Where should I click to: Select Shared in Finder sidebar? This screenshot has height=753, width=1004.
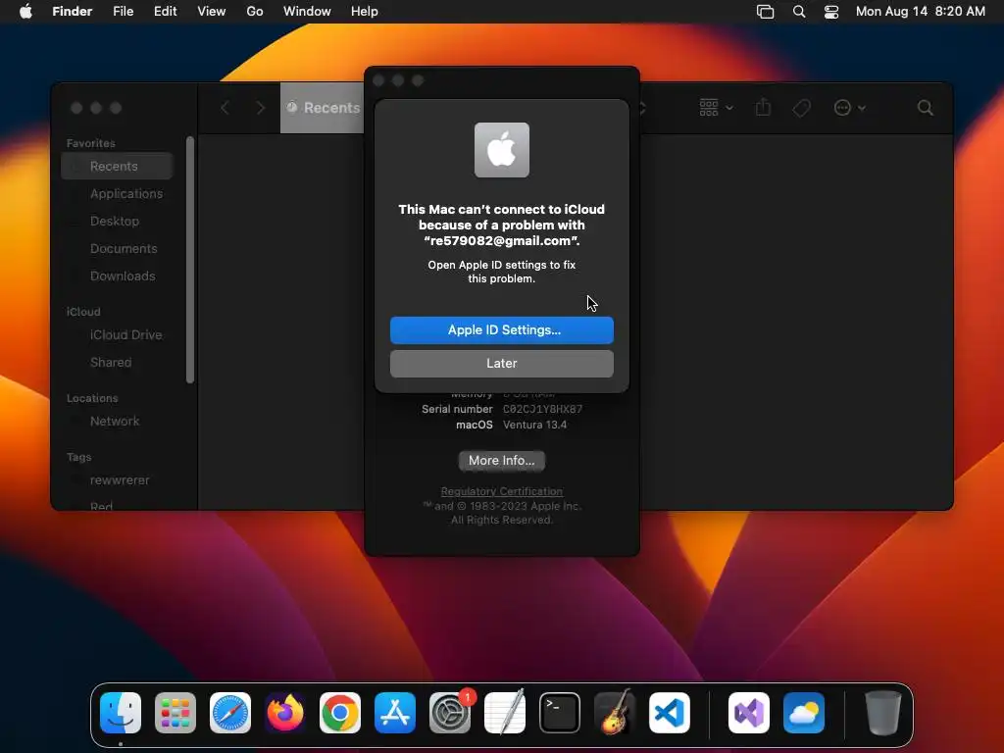point(118,363)
